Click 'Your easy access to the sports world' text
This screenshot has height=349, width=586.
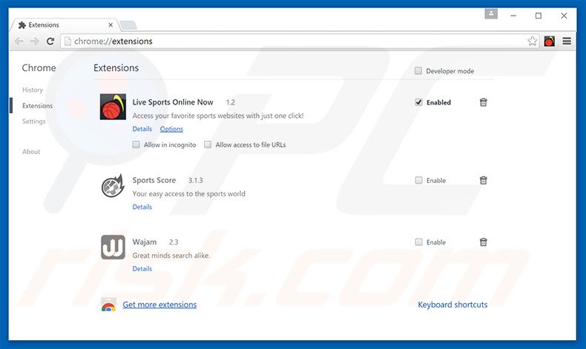point(188,193)
